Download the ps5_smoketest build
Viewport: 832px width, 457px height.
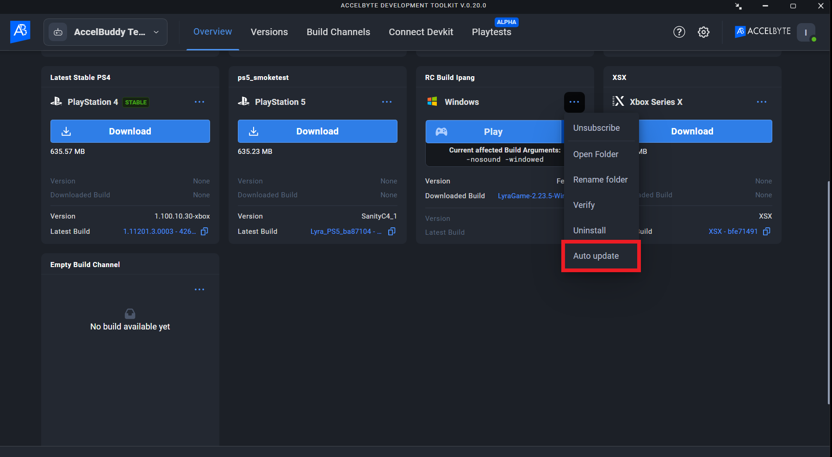[x=317, y=131]
